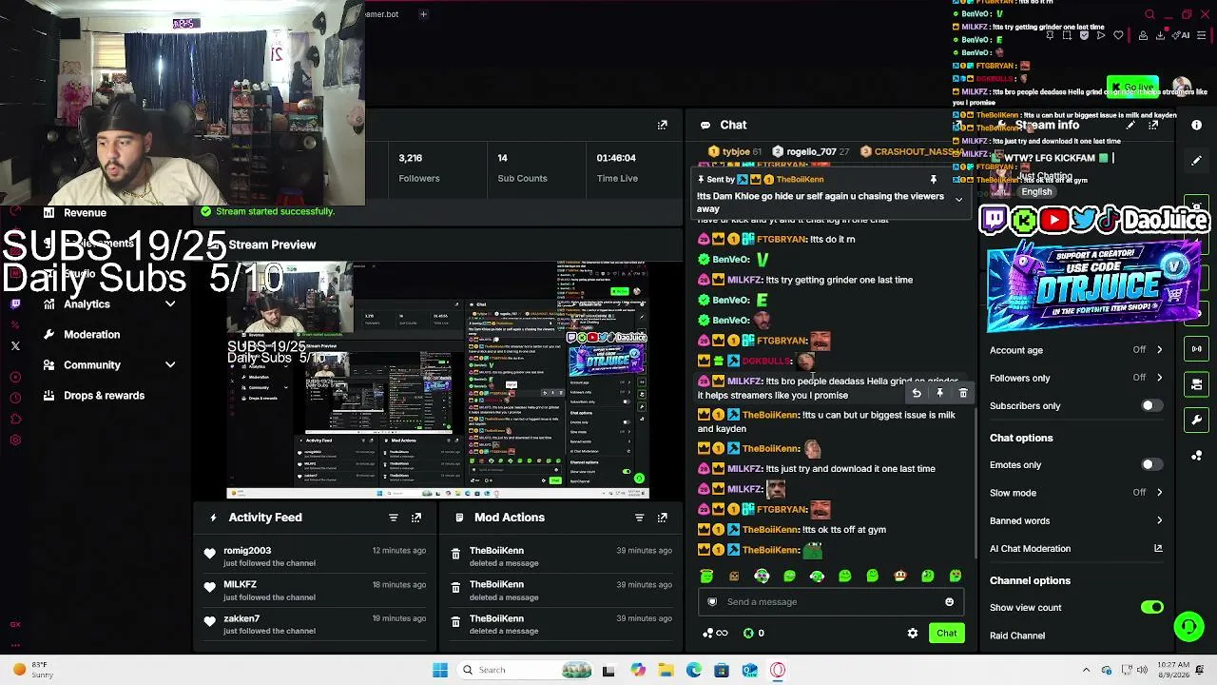Click the 01:46:04 Time Live stat

point(616,167)
